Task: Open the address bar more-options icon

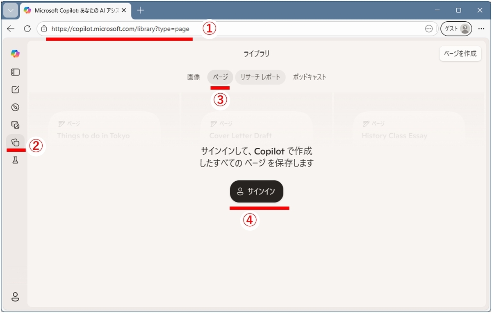Action: [429, 29]
